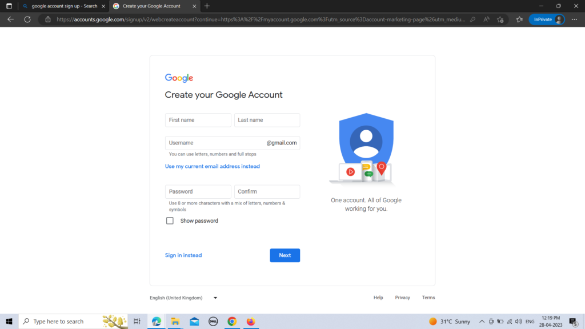Reload the page with the refresh icon

click(x=27, y=19)
